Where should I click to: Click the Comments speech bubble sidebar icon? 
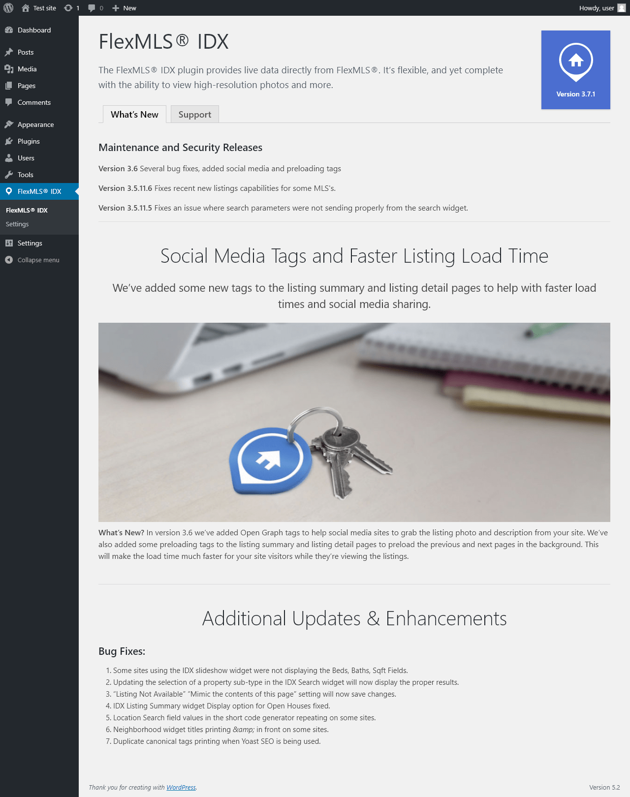9,102
